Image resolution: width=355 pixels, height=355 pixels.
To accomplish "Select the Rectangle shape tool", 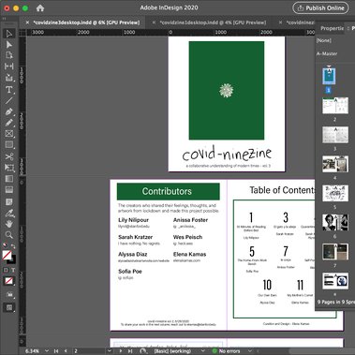I will [9, 145].
